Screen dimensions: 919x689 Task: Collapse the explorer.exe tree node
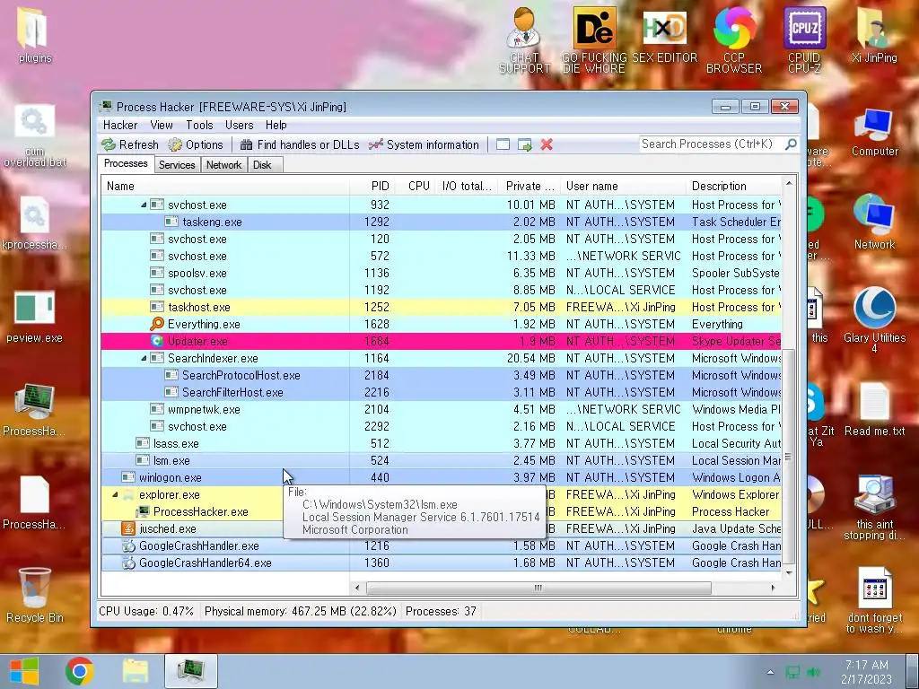(x=115, y=494)
